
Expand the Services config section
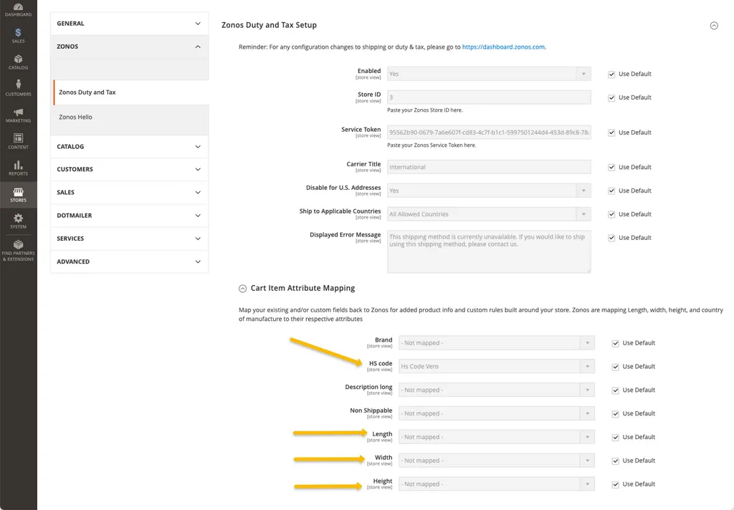pos(129,239)
